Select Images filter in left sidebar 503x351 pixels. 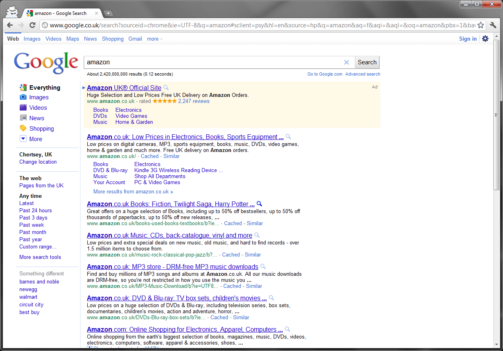coord(39,97)
